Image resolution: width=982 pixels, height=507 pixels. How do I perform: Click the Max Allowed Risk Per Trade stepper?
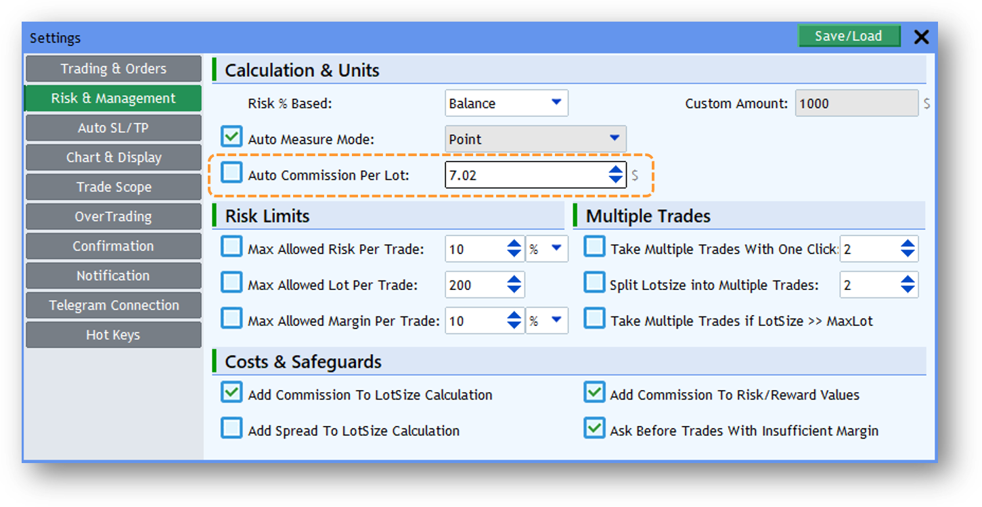tap(514, 249)
